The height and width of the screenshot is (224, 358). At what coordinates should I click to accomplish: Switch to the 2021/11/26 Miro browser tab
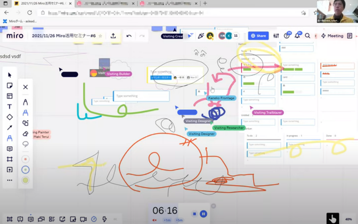coord(43,3)
